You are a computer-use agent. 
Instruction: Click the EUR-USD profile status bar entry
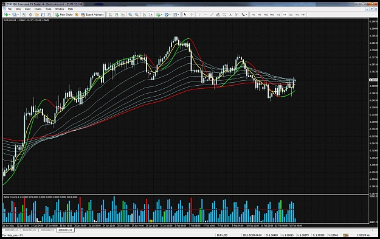(222, 235)
